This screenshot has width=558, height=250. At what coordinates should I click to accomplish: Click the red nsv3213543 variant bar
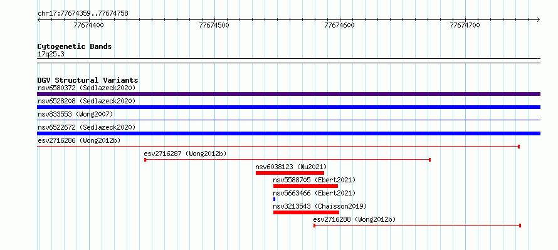pos(306,212)
